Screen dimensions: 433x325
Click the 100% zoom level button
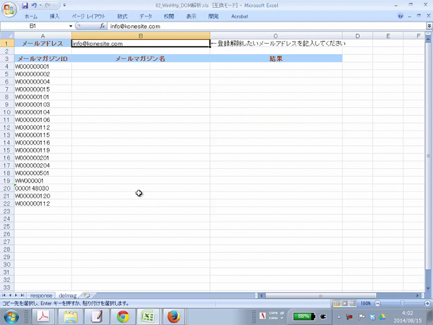[x=365, y=303]
